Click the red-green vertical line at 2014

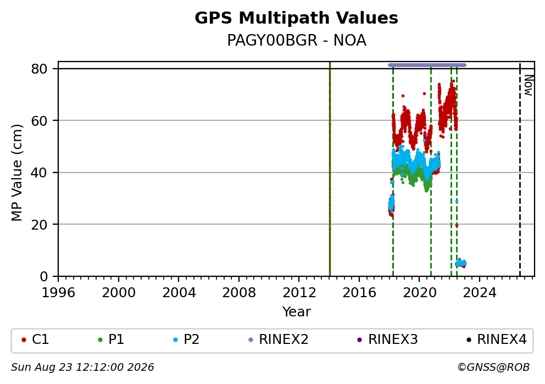point(330,169)
